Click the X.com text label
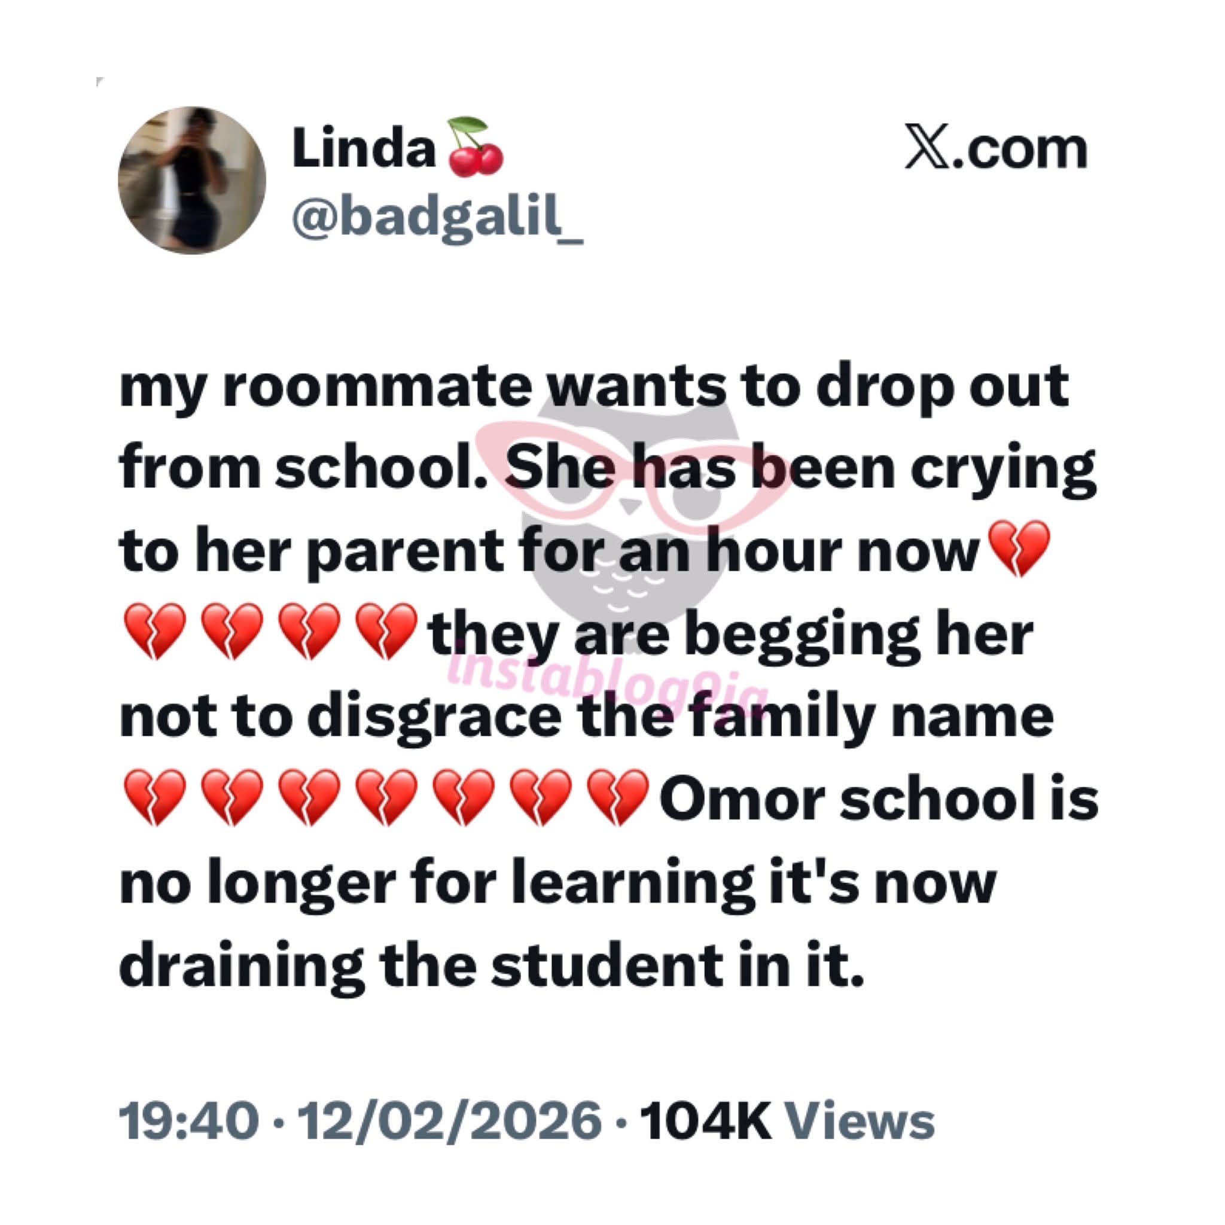The width and height of the screenshot is (1225, 1225). [x=996, y=150]
